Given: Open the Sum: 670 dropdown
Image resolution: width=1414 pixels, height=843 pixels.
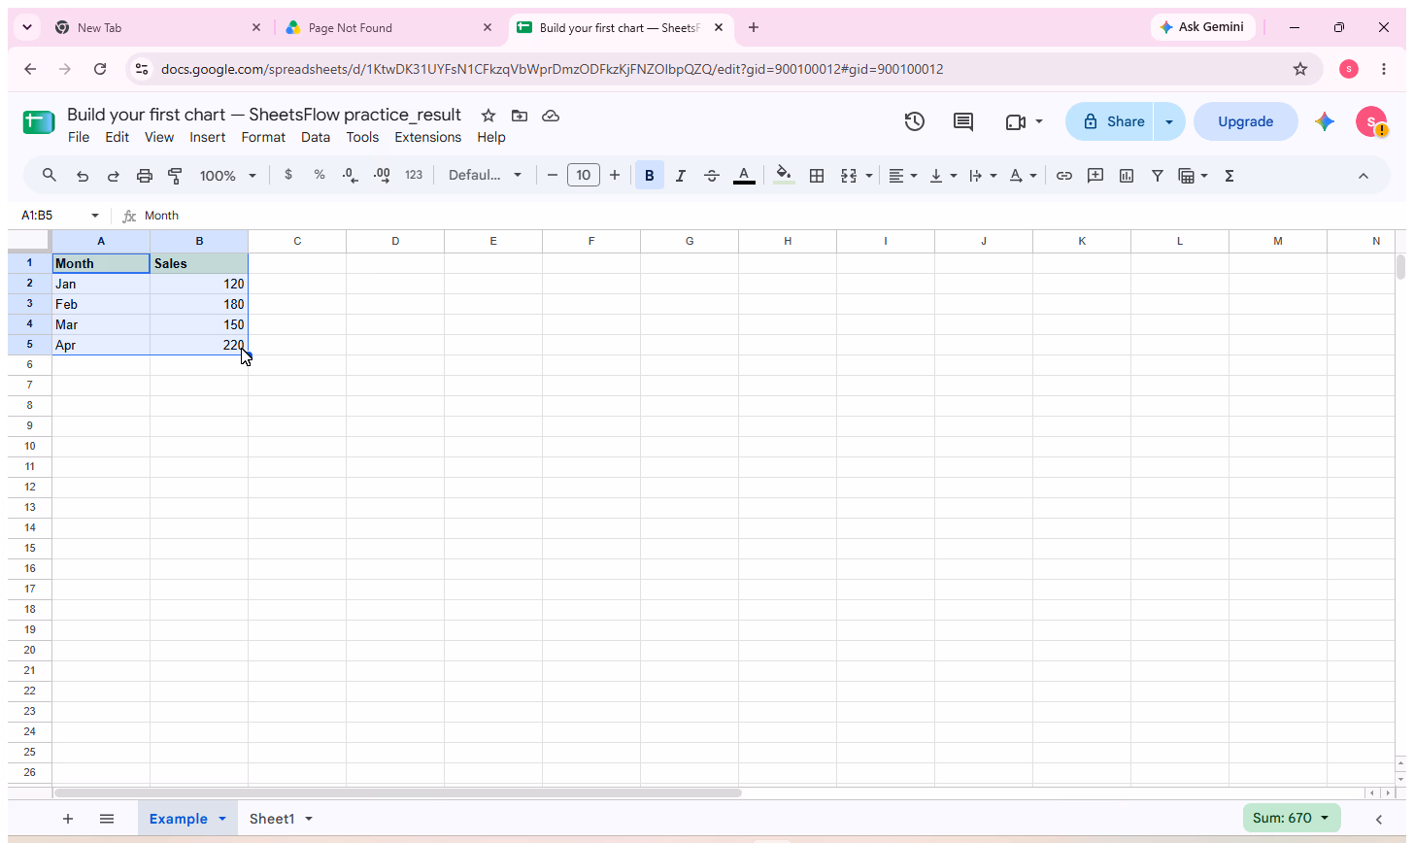Looking at the screenshot, I should click(1292, 818).
